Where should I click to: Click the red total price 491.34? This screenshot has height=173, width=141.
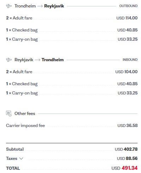[x=129, y=168]
